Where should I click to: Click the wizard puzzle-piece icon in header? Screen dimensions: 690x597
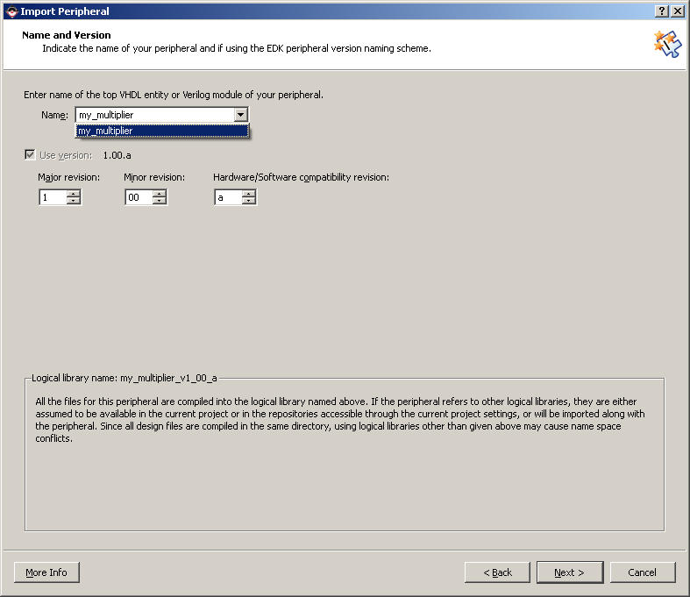click(x=667, y=43)
